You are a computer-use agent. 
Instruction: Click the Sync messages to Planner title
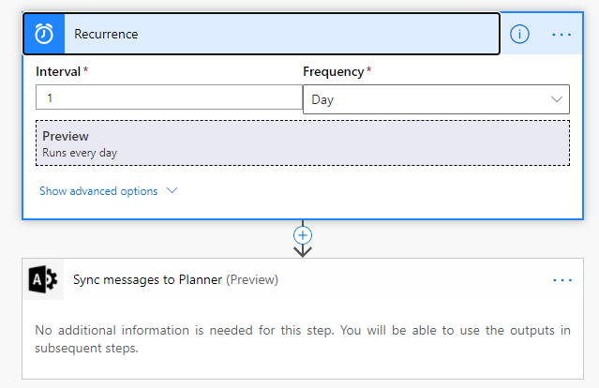[148, 279]
